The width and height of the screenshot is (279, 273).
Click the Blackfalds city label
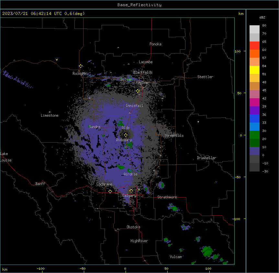click(x=143, y=72)
